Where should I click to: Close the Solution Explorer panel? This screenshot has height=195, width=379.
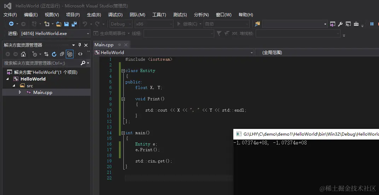[86, 45]
